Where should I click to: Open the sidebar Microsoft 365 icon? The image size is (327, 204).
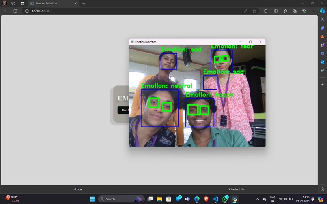coord(322,54)
